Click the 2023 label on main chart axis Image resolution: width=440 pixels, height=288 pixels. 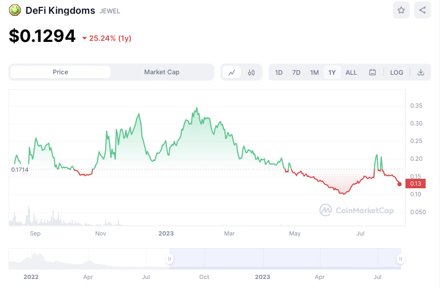click(x=166, y=233)
